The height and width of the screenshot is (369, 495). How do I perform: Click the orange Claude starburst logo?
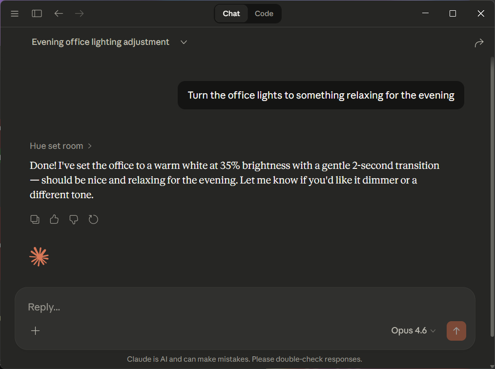pyautogui.click(x=39, y=256)
